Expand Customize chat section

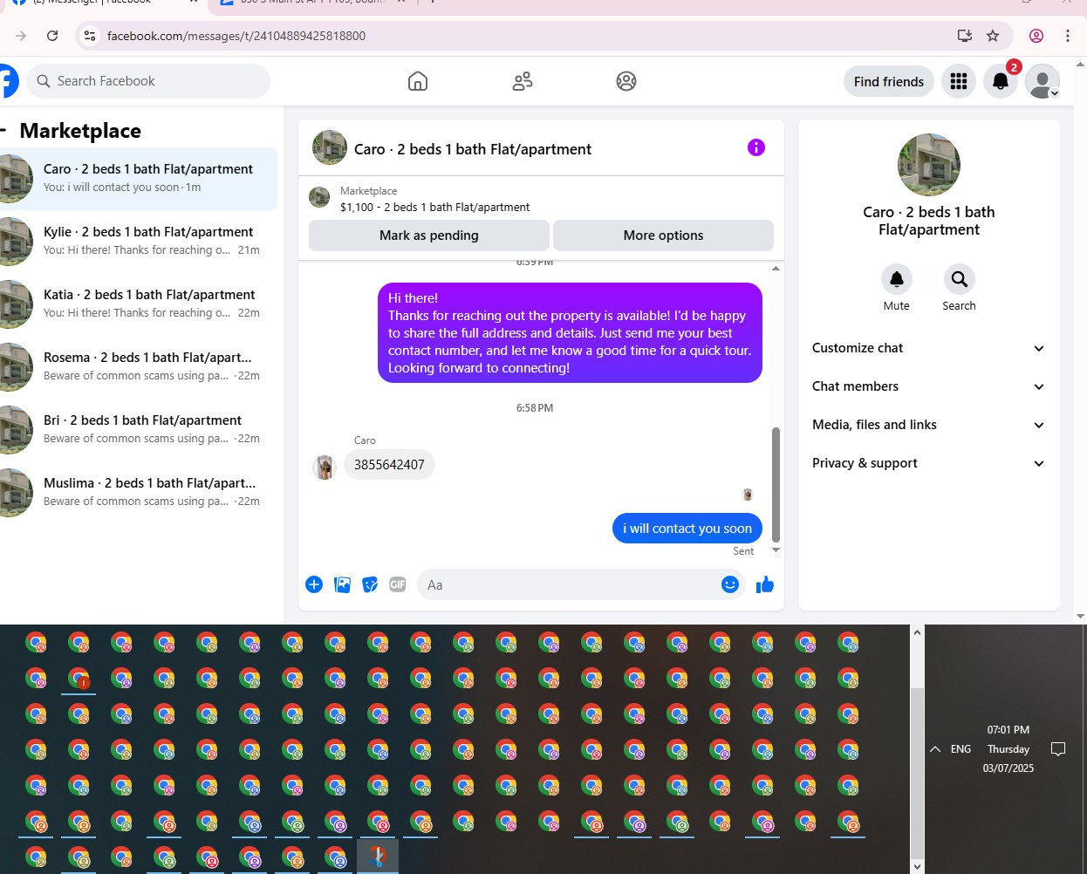point(928,348)
